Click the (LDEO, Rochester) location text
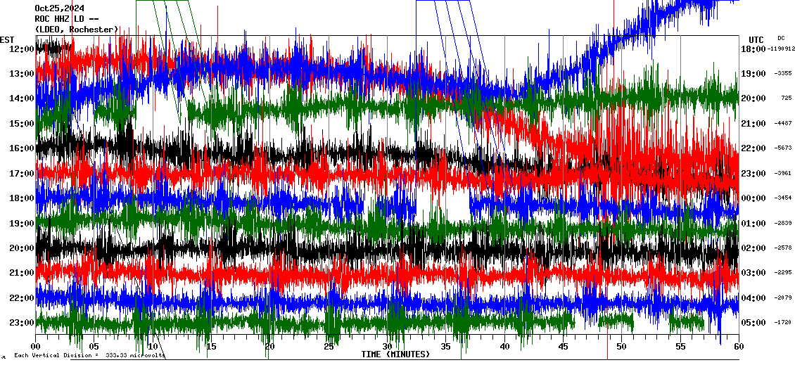Image resolution: width=795 pixels, height=365 pixels. coord(76,29)
